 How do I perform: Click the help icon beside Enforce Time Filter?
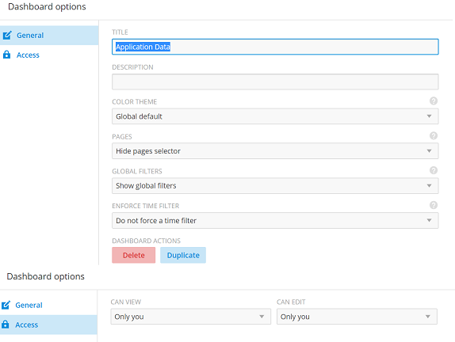tap(434, 205)
